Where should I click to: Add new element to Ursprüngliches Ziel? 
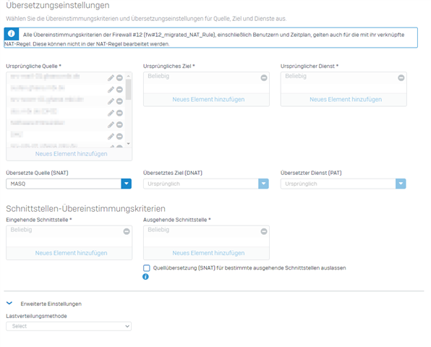click(208, 100)
